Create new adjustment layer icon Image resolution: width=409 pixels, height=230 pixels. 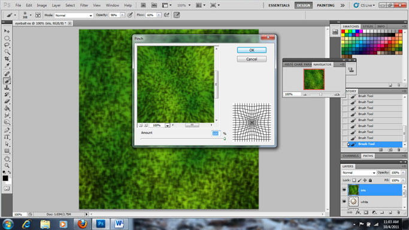374,213
